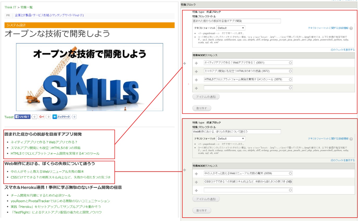Open the Find-IT PR link
The width and height of the screenshot is (359, 221).
coord(49,15)
